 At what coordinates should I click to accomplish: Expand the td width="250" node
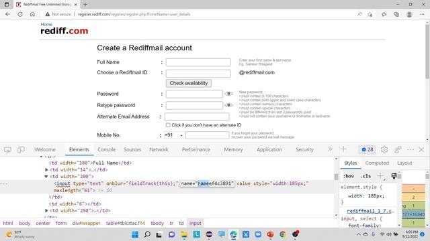tap(46, 211)
